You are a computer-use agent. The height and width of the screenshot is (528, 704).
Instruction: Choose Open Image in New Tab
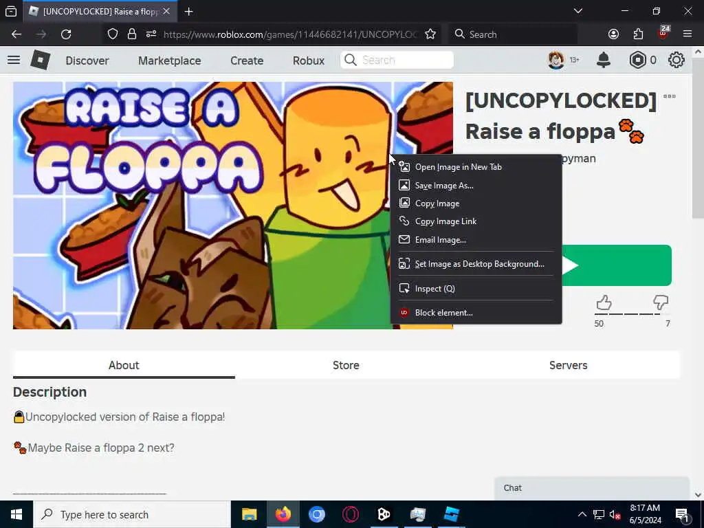476,167
